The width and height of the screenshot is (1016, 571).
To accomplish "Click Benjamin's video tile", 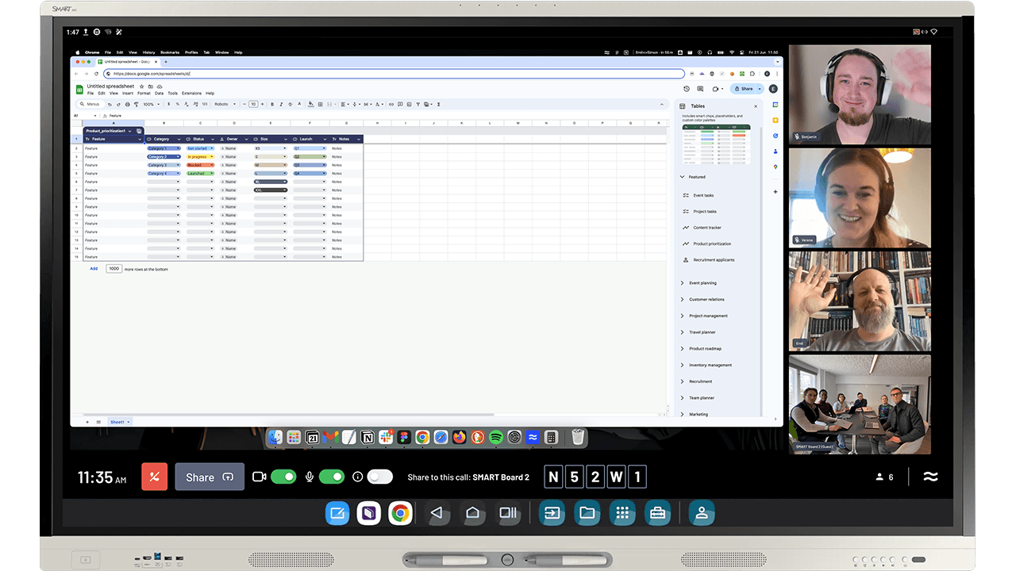I will point(860,95).
